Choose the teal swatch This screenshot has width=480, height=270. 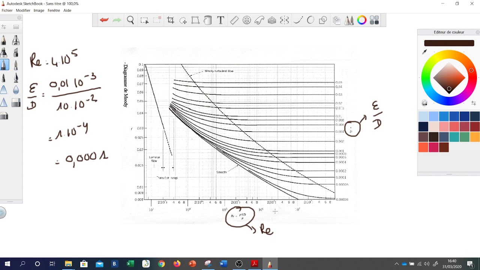[454, 137]
